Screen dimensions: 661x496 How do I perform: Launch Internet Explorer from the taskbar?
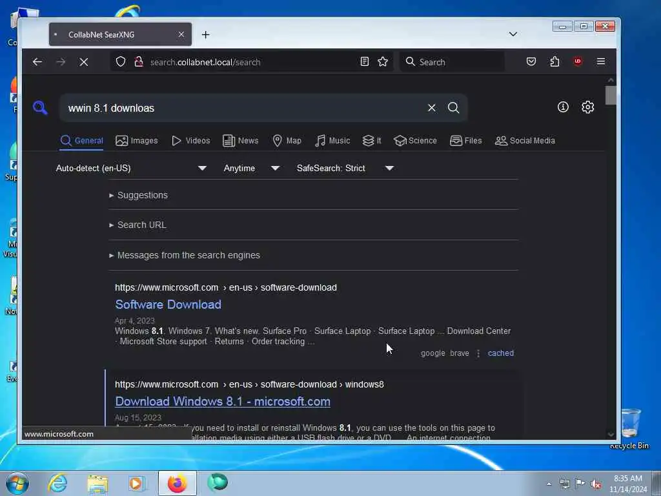[57, 483]
